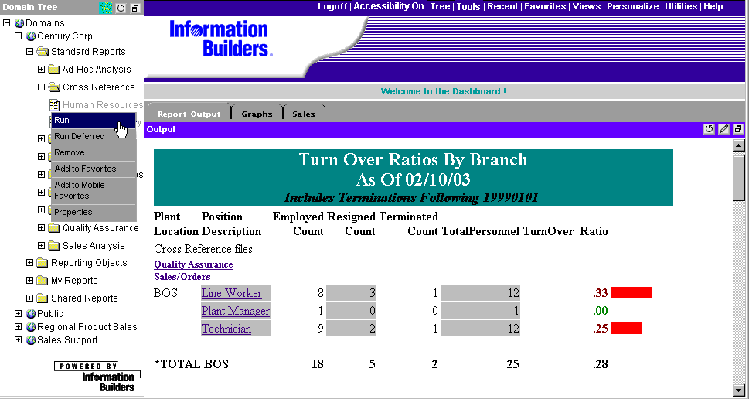Click the Output panel refresh icon
This screenshot has height=399, width=749.
pyautogui.click(x=710, y=129)
